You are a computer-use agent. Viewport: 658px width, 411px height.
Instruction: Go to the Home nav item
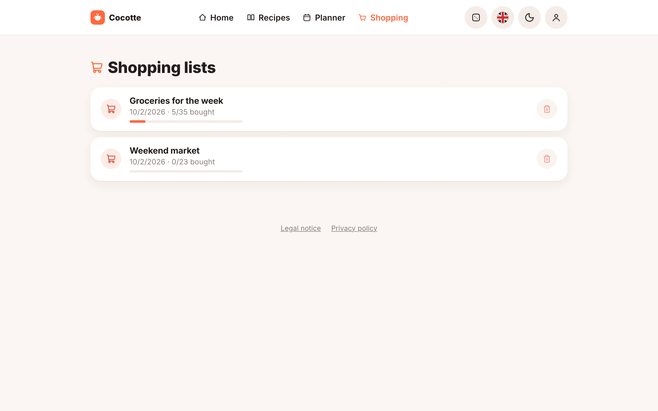pos(216,18)
